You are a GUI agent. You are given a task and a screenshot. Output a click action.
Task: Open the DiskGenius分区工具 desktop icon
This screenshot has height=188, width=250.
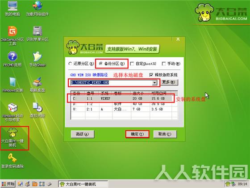tap(12, 35)
